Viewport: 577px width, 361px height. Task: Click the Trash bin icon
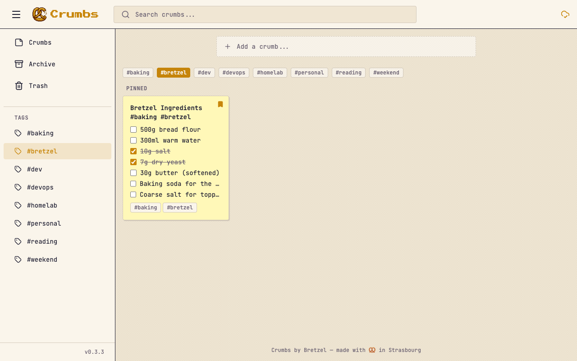[19, 86]
